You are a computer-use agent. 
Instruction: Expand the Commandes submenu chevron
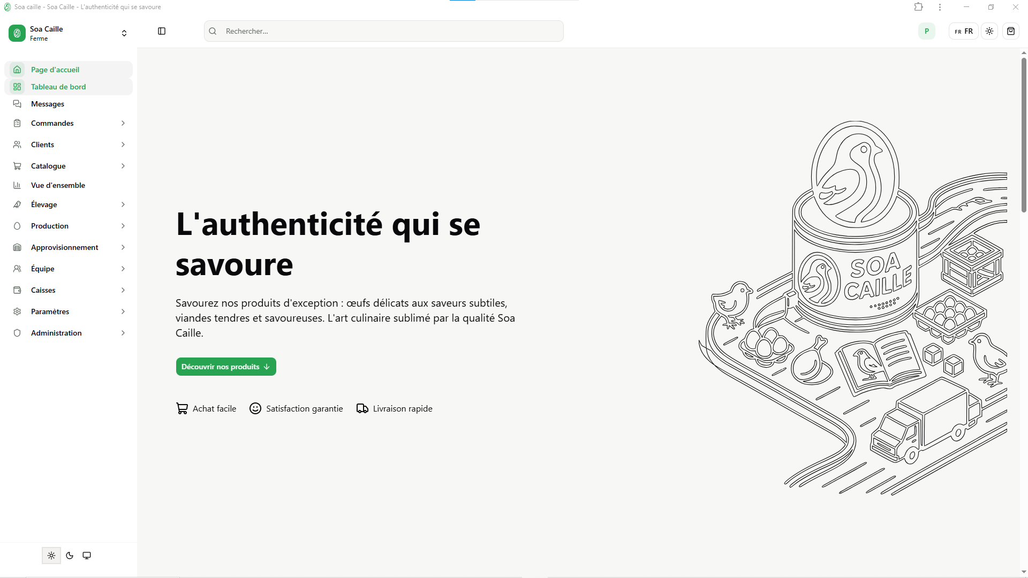(123, 123)
